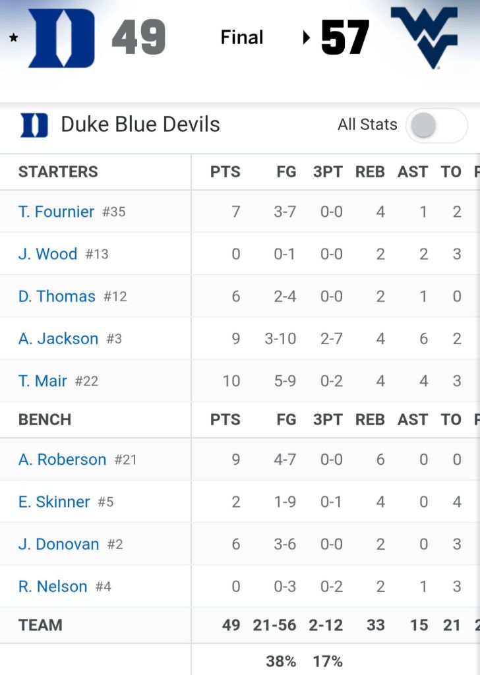This screenshot has width=480, height=675.
Task: Toggle the All Stats switch
Action: (436, 125)
